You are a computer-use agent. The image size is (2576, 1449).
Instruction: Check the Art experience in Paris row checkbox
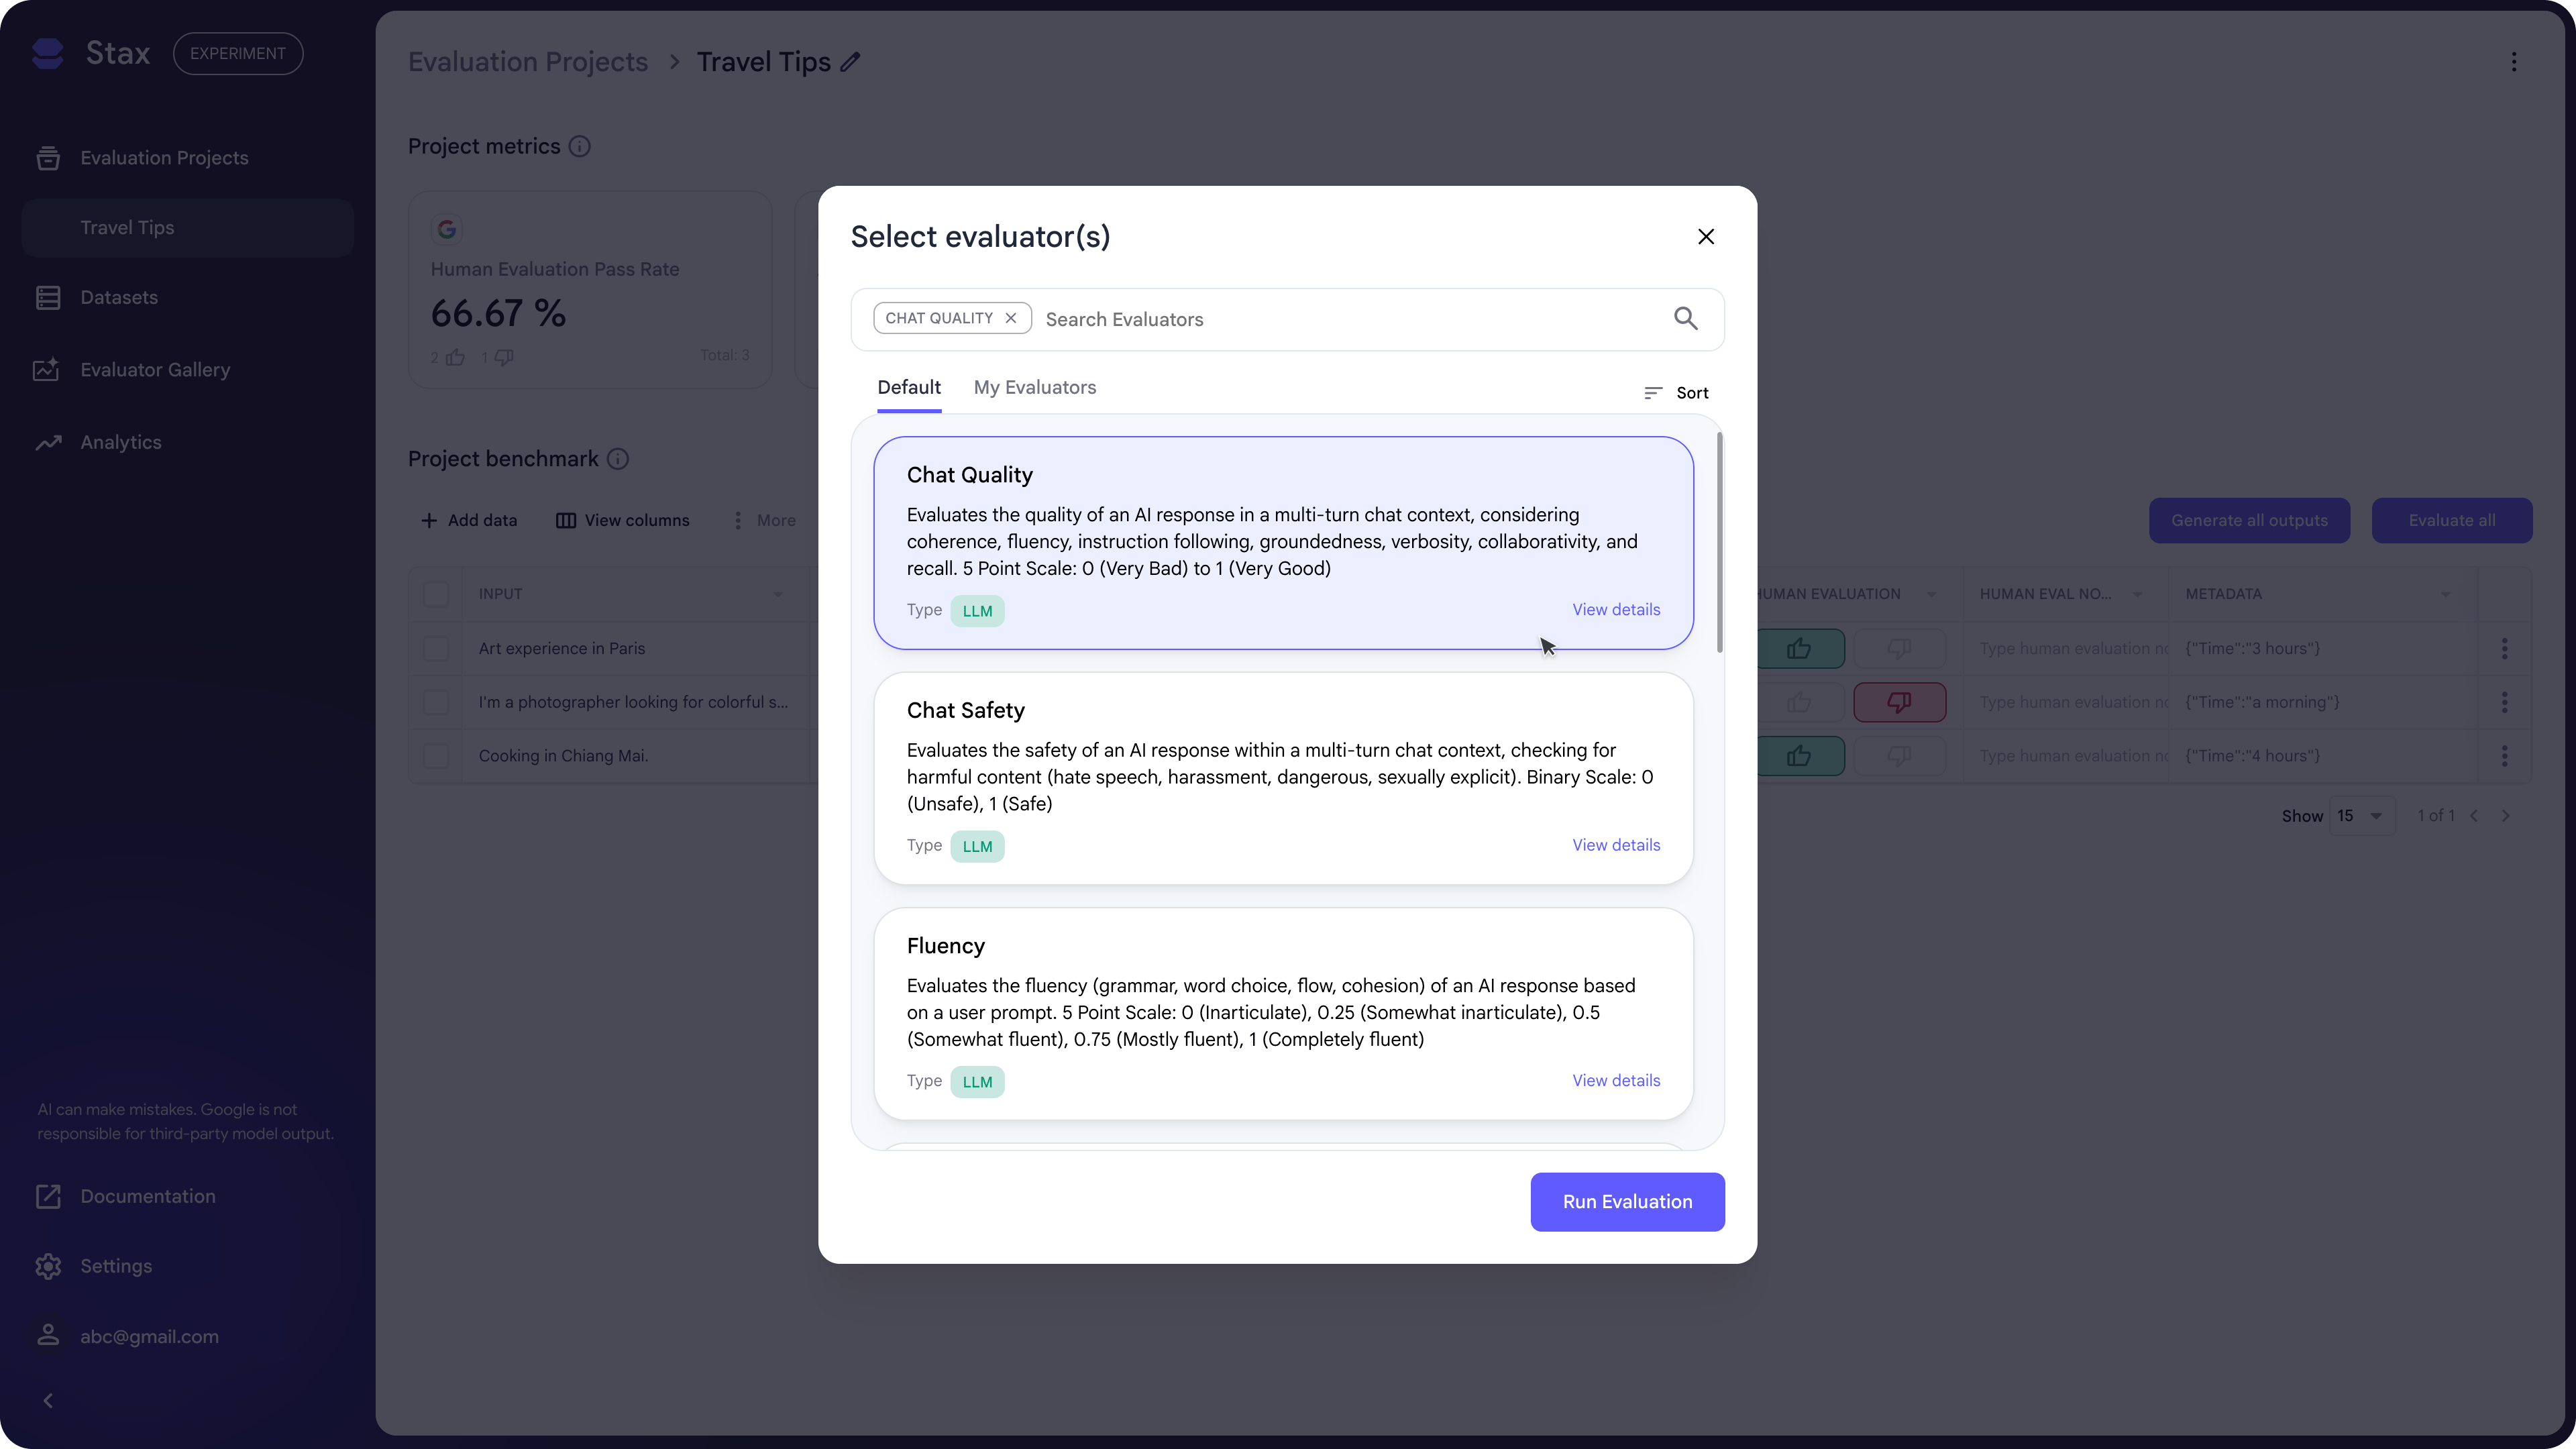coord(436,649)
